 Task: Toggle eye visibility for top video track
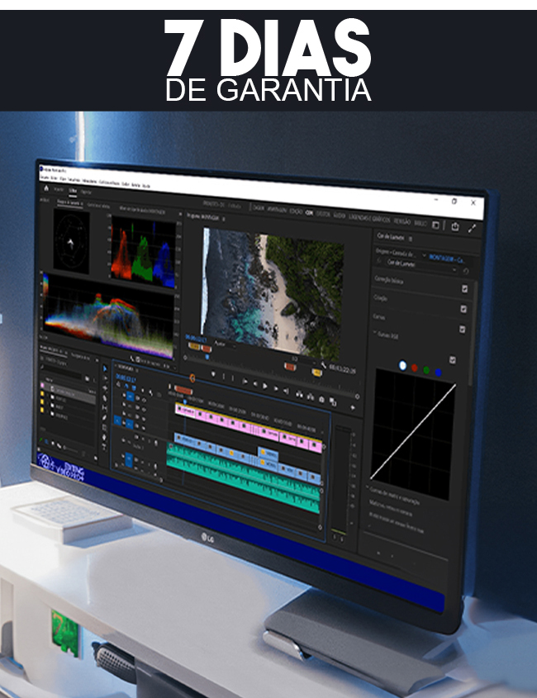[x=144, y=400]
